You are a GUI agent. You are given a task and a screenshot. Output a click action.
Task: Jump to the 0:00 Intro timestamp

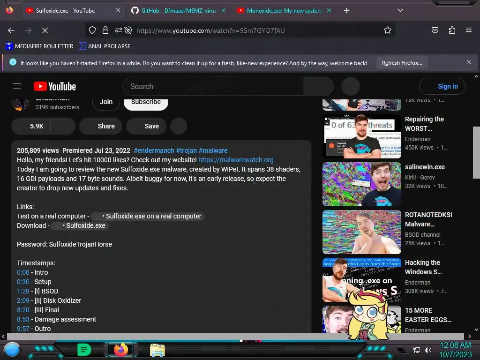pyautogui.click(x=23, y=272)
